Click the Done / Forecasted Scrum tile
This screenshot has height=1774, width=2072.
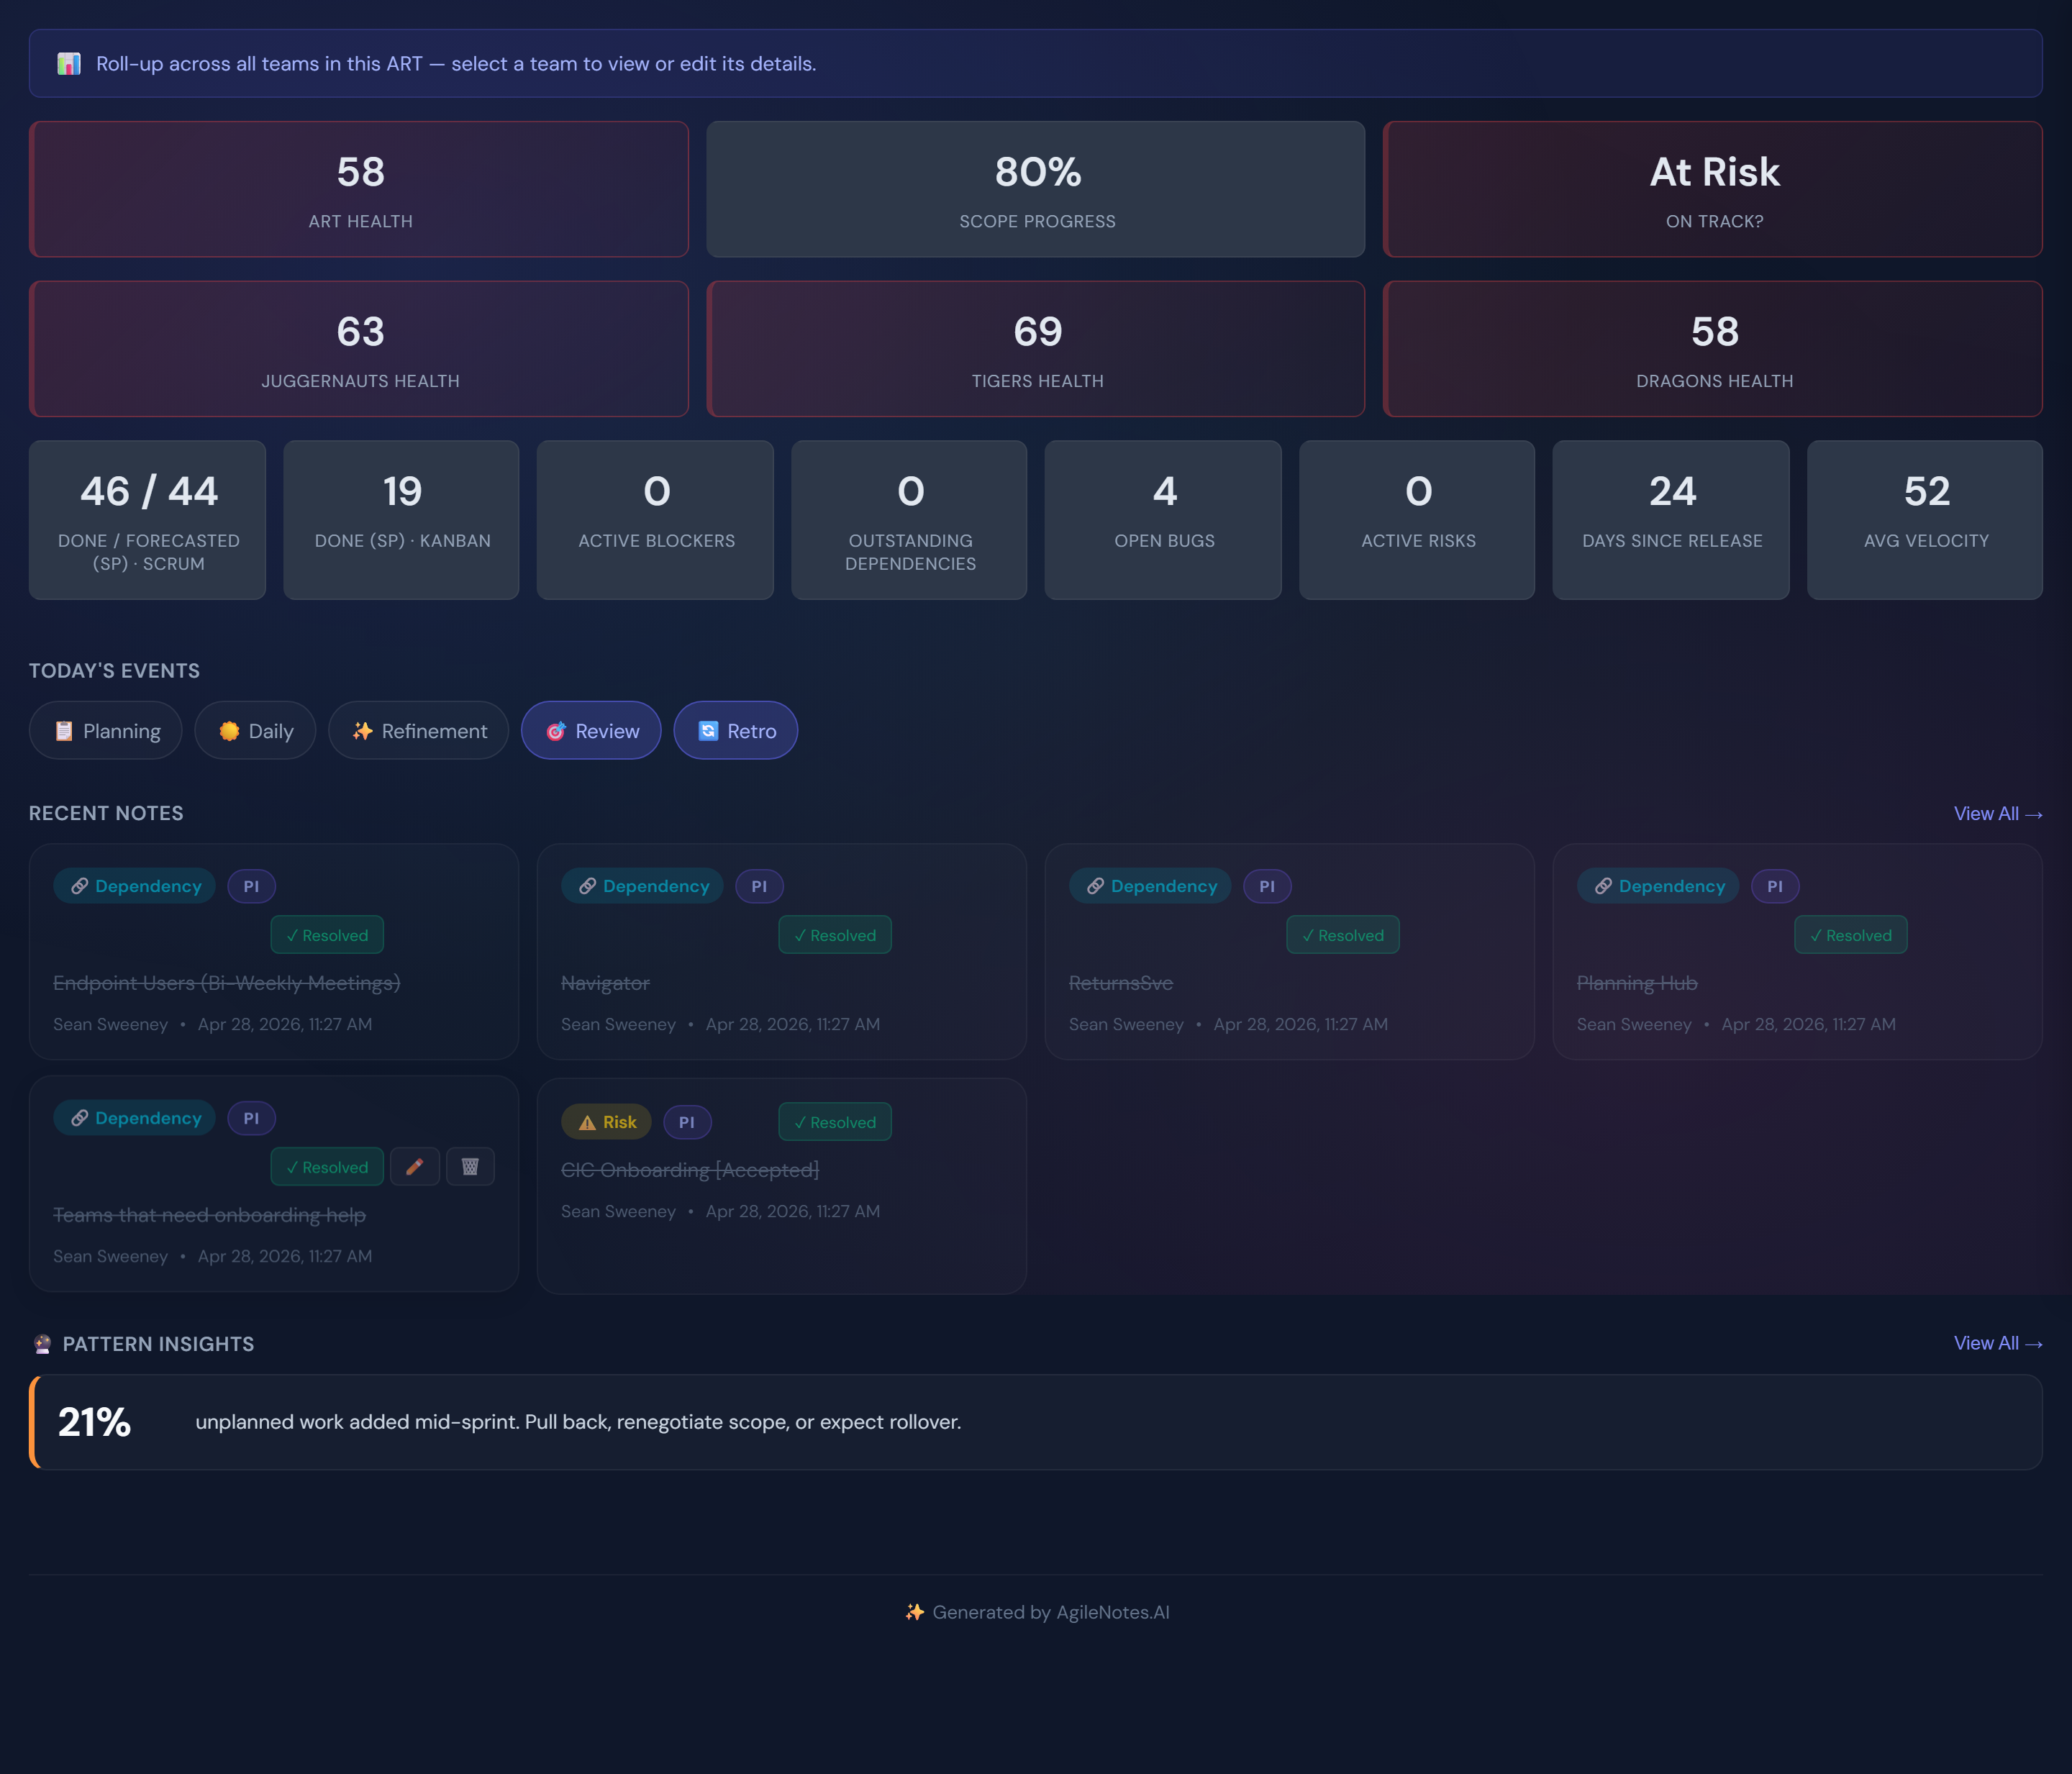pos(148,520)
